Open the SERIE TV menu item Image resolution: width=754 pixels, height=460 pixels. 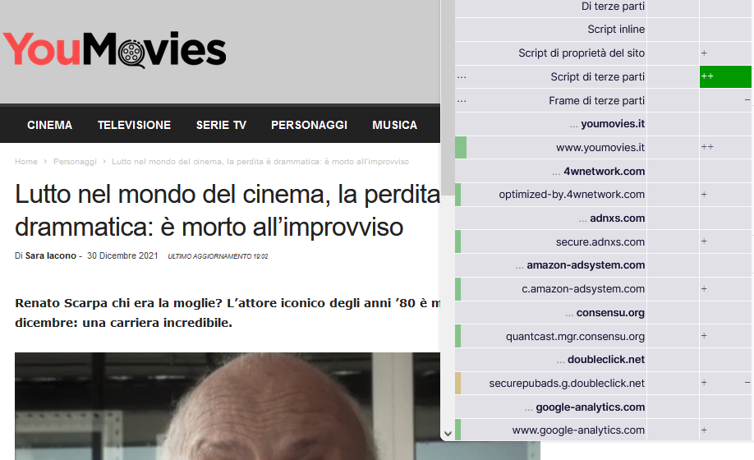click(221, 125)
